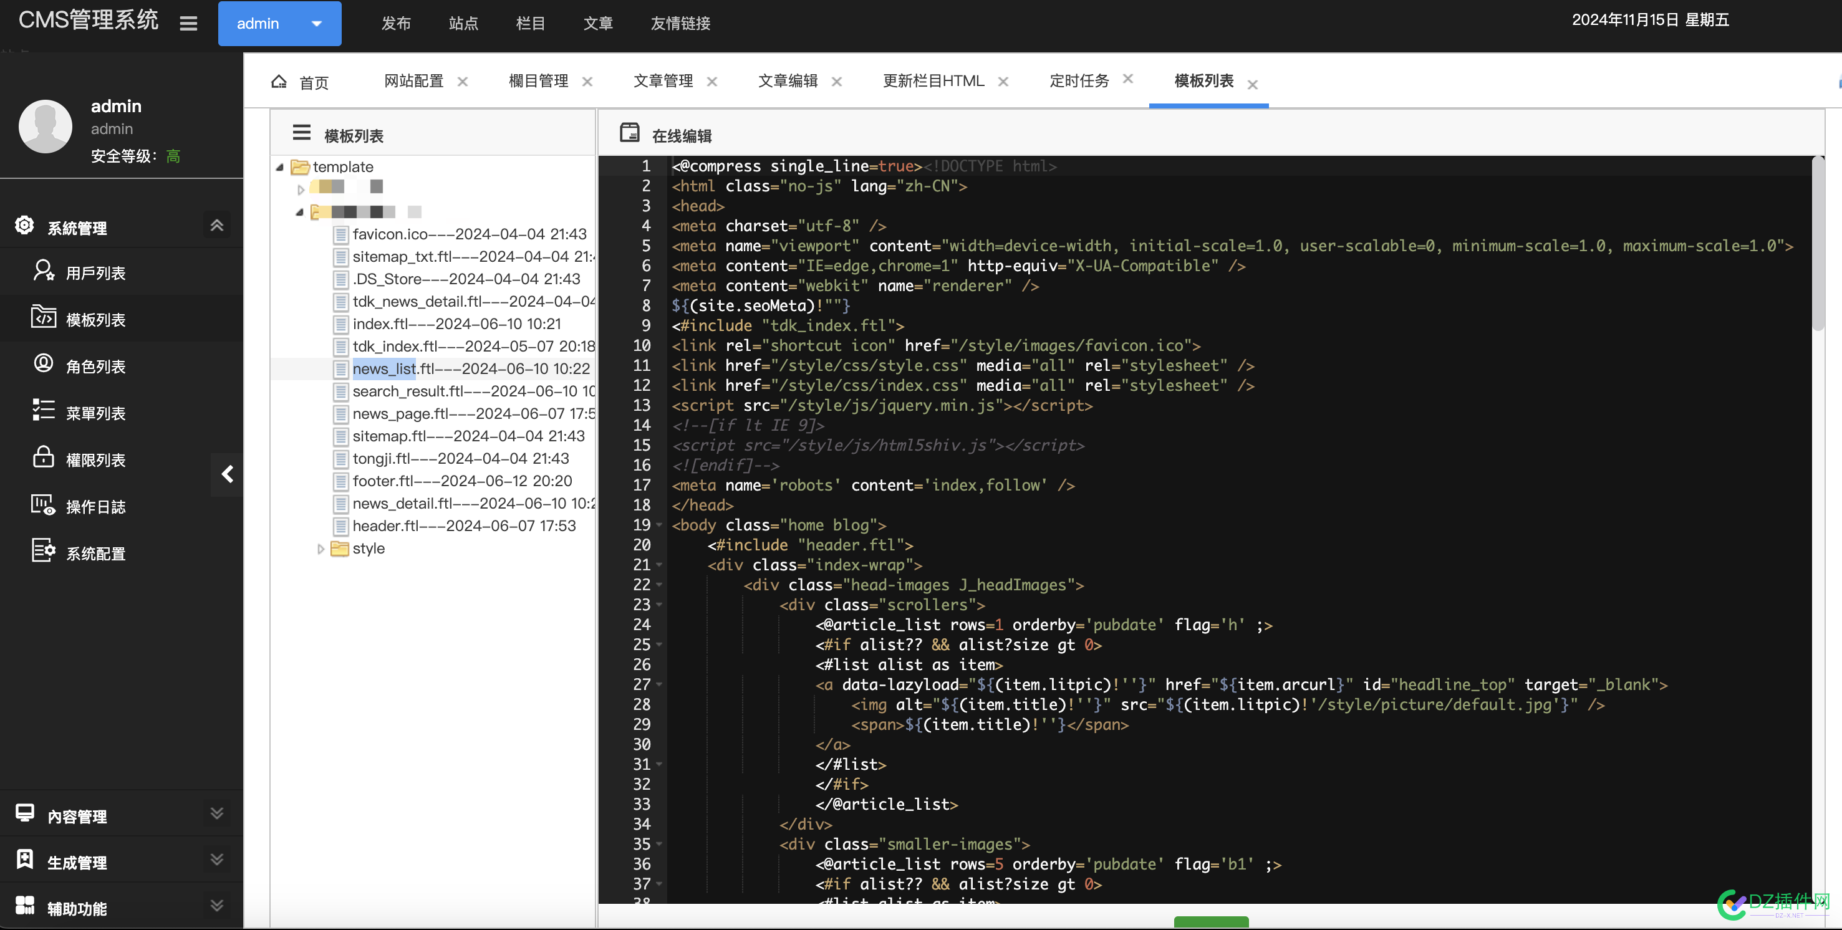
Task: Click the admin user avatar
Action: [45, 127]
